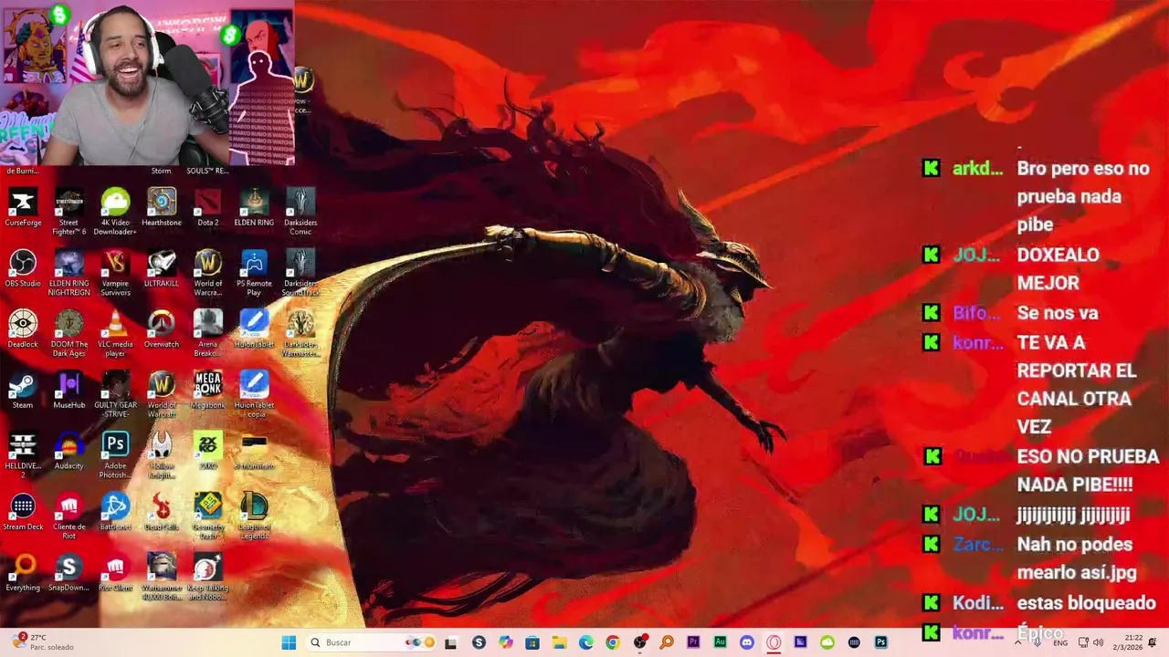This screenshot has width=1169, height=657.
Task: Select the Everything search desktop icon
Action: coord(23,574)
